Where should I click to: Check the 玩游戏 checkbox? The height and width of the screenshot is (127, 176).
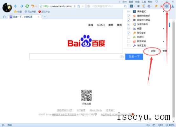(129, 37)
